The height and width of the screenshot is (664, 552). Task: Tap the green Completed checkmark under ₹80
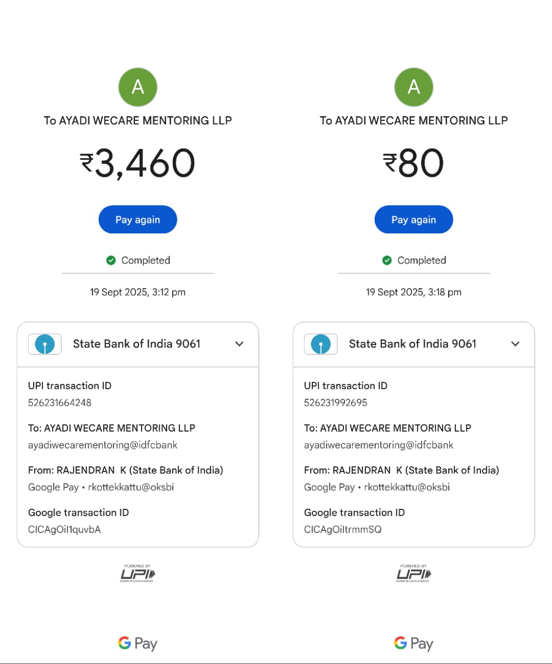387,260
